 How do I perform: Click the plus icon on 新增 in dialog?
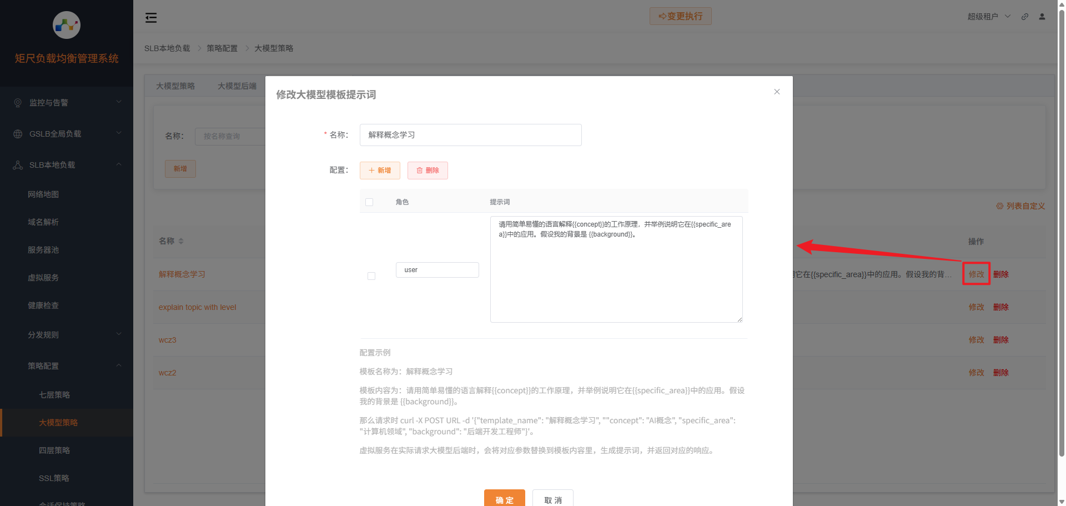point(373,171)
